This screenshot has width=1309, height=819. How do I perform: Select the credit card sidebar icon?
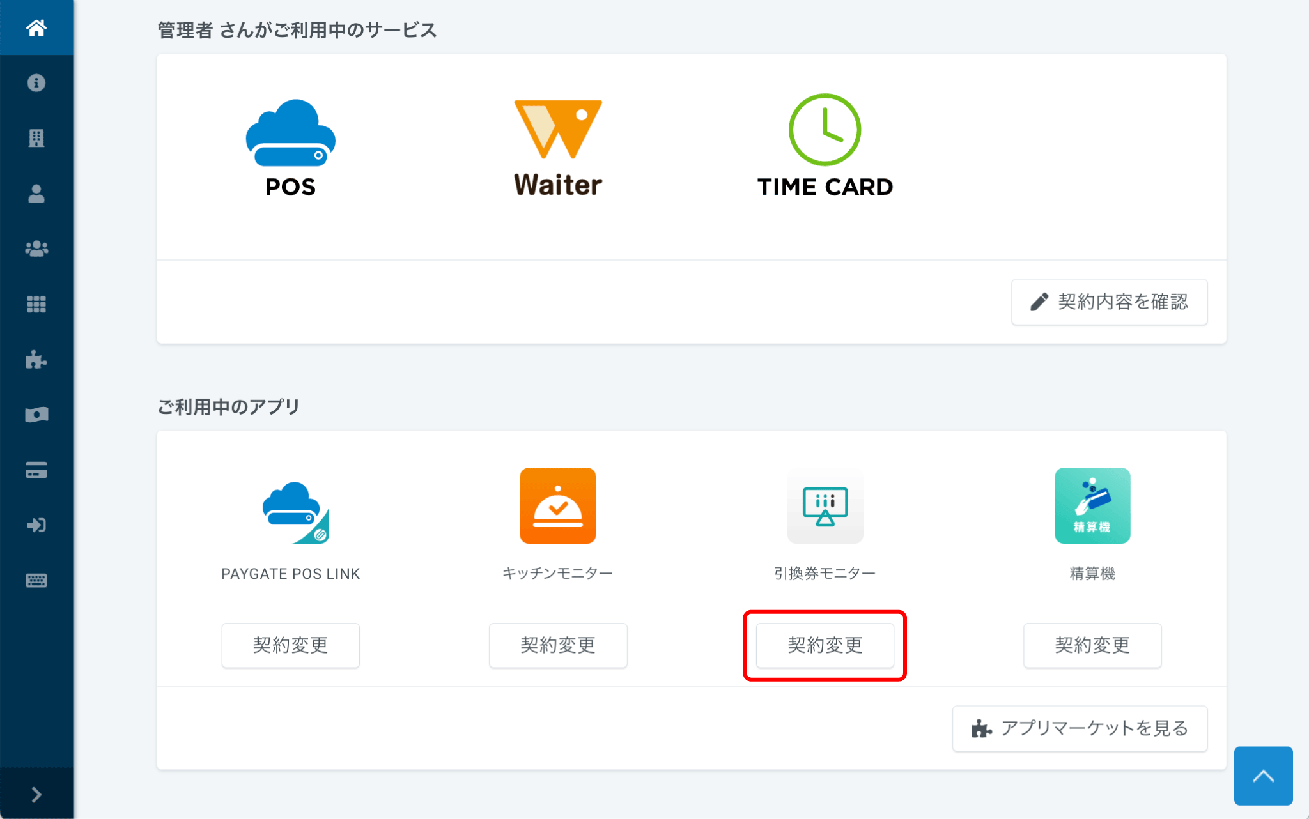click(x=36, y=470)
